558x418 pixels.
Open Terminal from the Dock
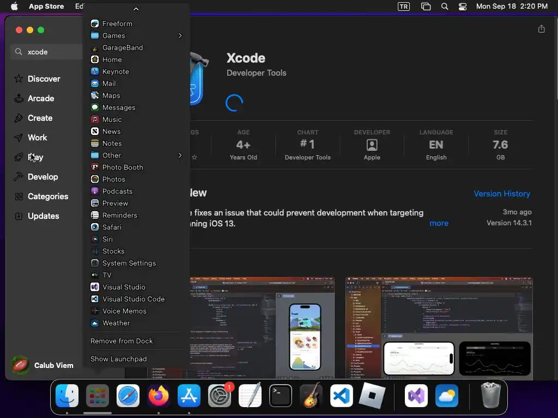click(281, 396)
